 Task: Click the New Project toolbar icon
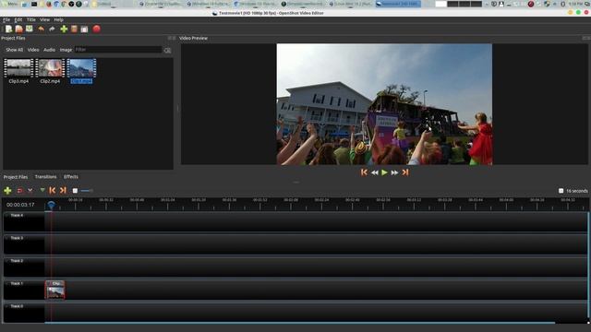pyautogui.click(x=8, y=29)
